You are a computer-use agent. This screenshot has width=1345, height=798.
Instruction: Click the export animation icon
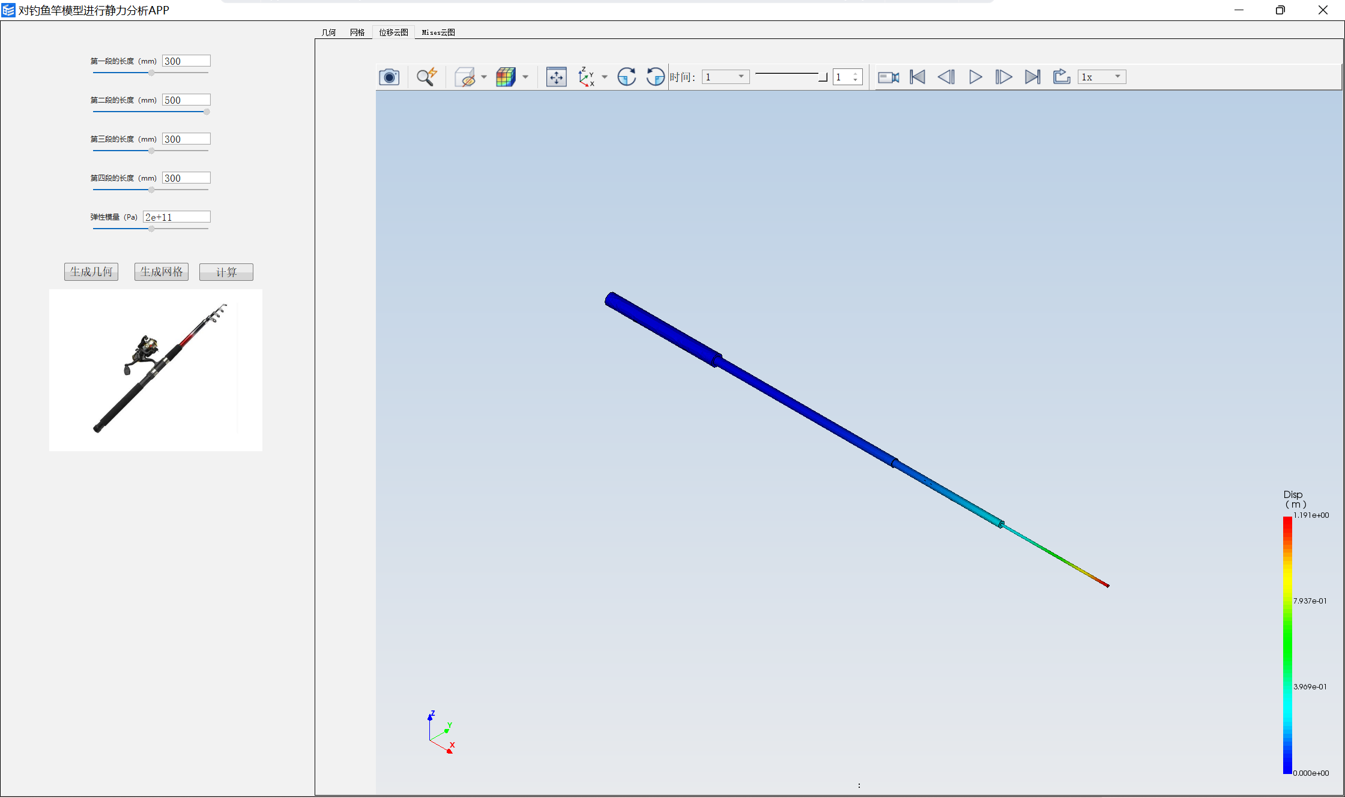pyautogui.click(x=1062, y=77)
